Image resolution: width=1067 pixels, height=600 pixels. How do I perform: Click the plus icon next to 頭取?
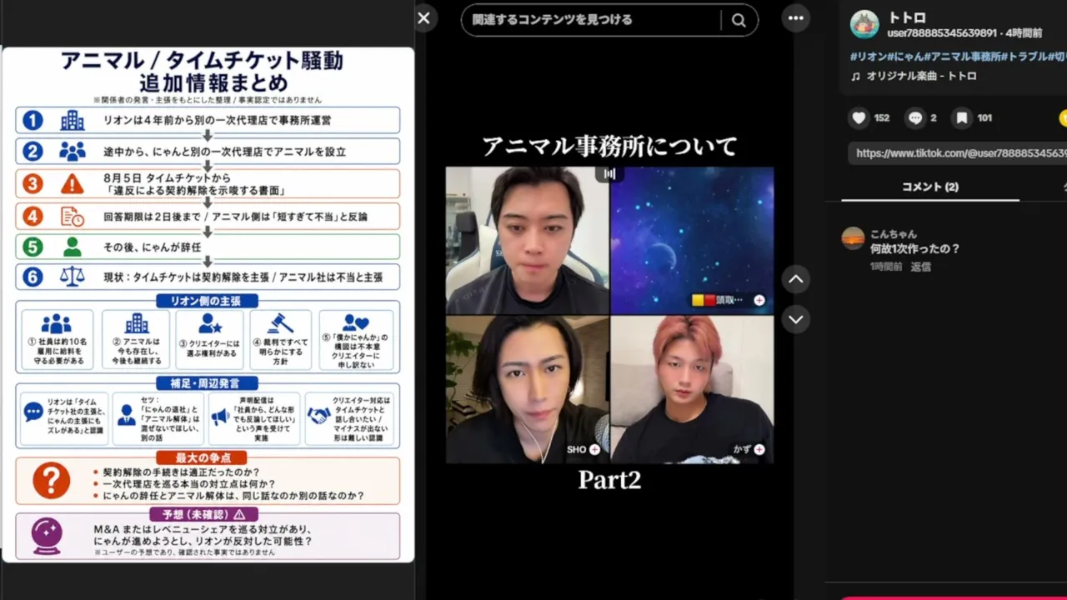pos(759,300)
